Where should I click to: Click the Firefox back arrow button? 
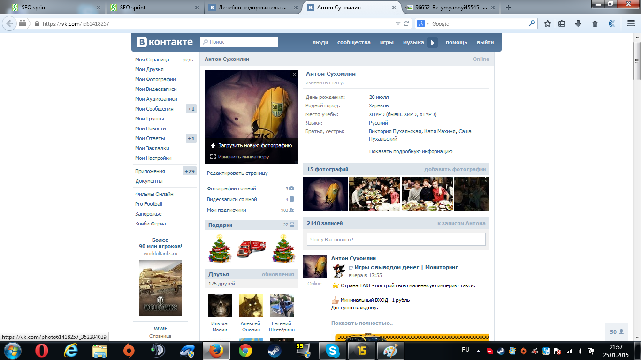pos(9,23)
